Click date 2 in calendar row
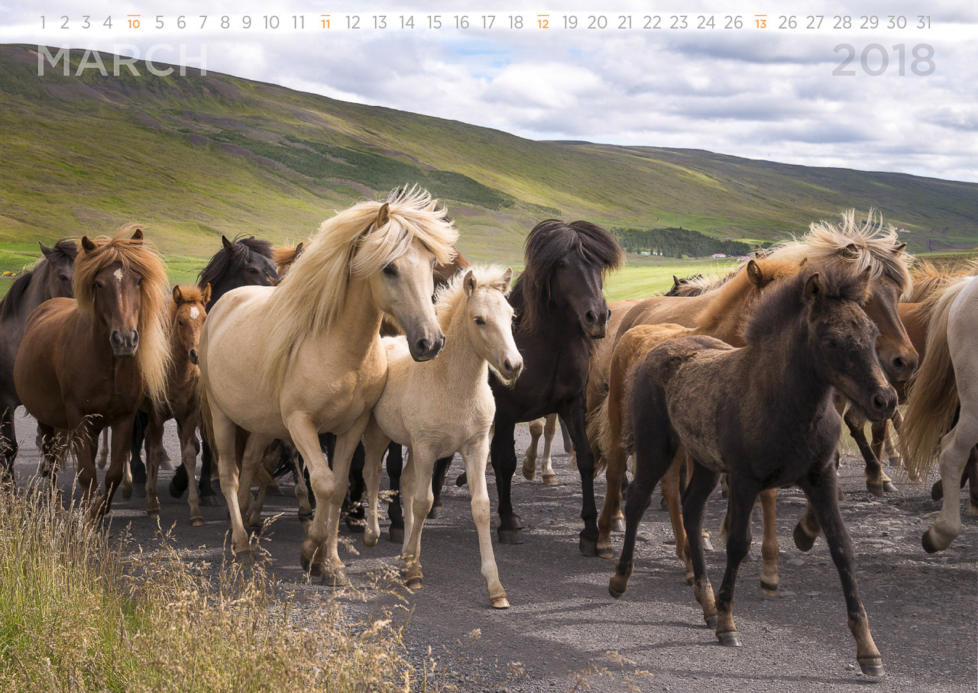 [x=64, y=23]
